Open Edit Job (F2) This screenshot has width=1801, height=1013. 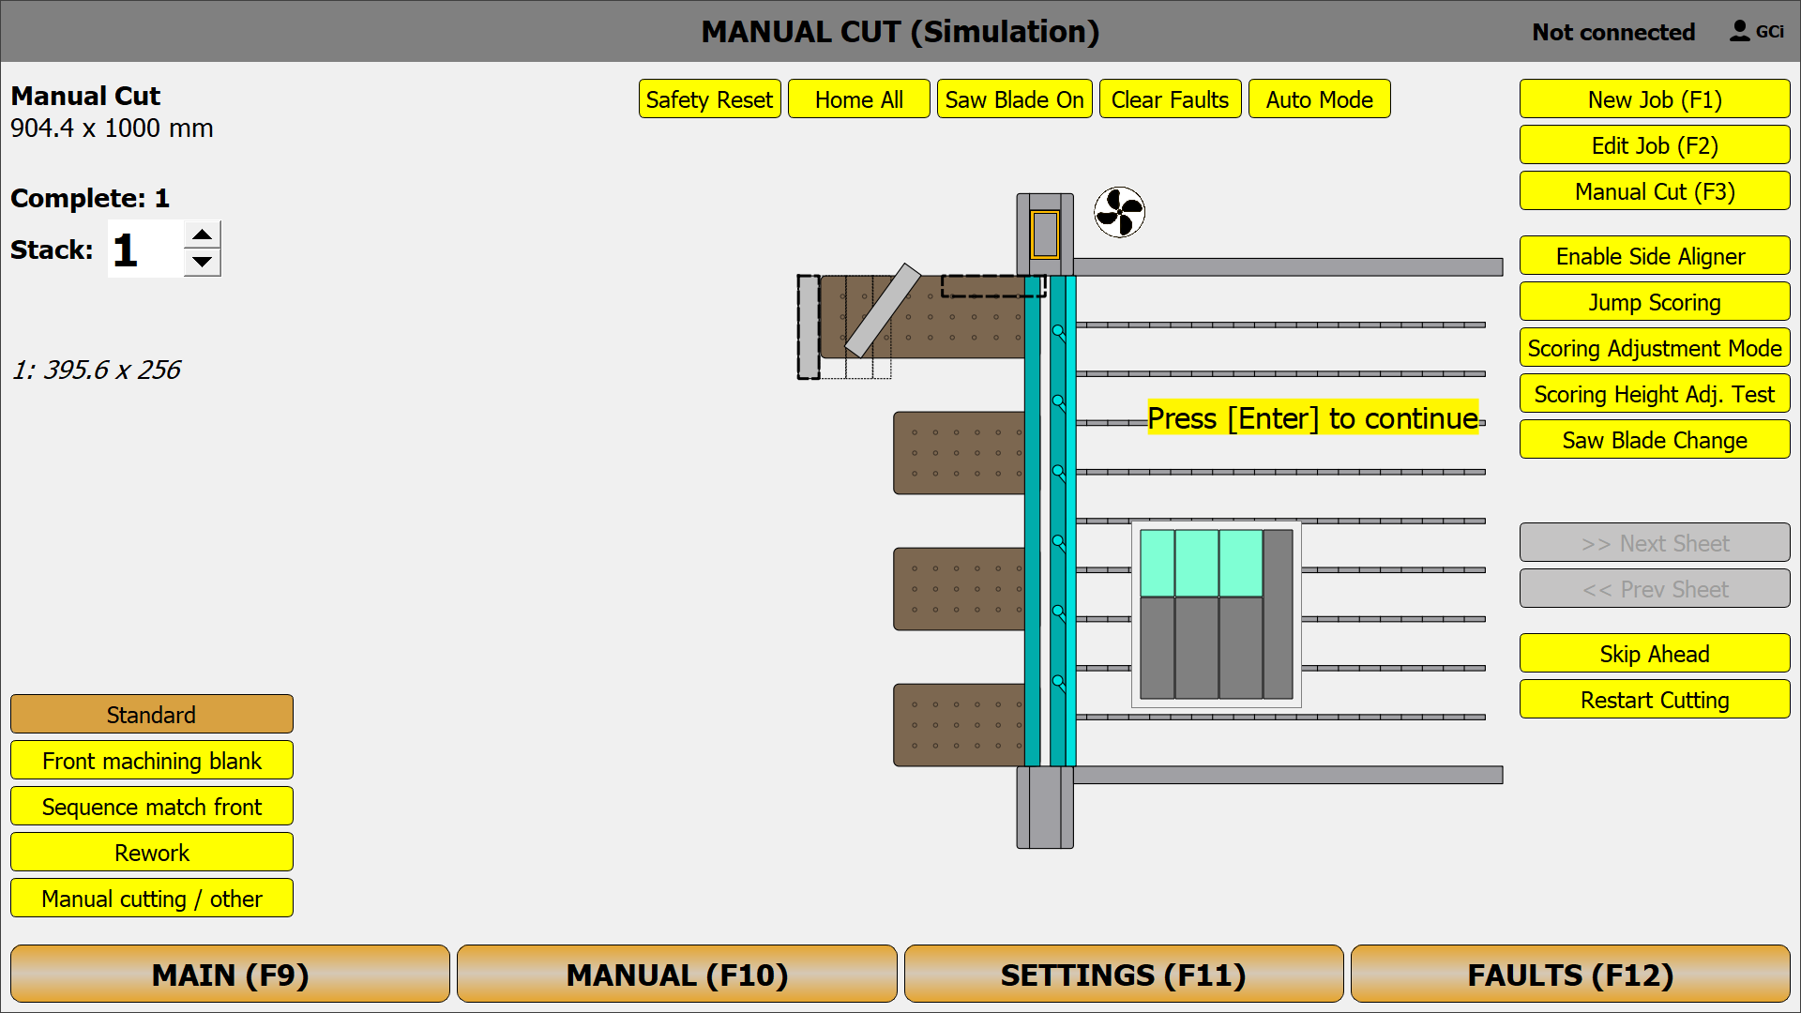1654,145
